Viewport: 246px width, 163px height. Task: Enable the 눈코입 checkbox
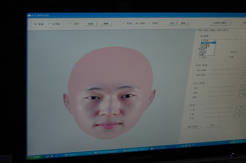point(50,24)
